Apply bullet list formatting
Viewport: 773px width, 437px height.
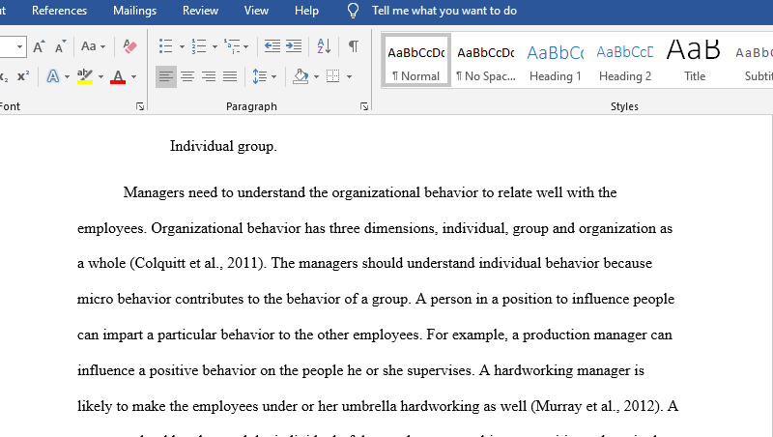(x=165, y=46)
